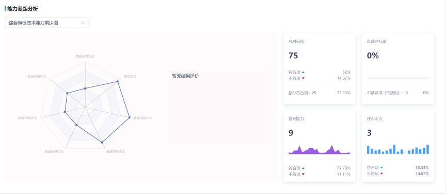Open the 综合模板技术能力雷达图 dropdown
This screenshot has height=194, width=446.
point(46,23)
